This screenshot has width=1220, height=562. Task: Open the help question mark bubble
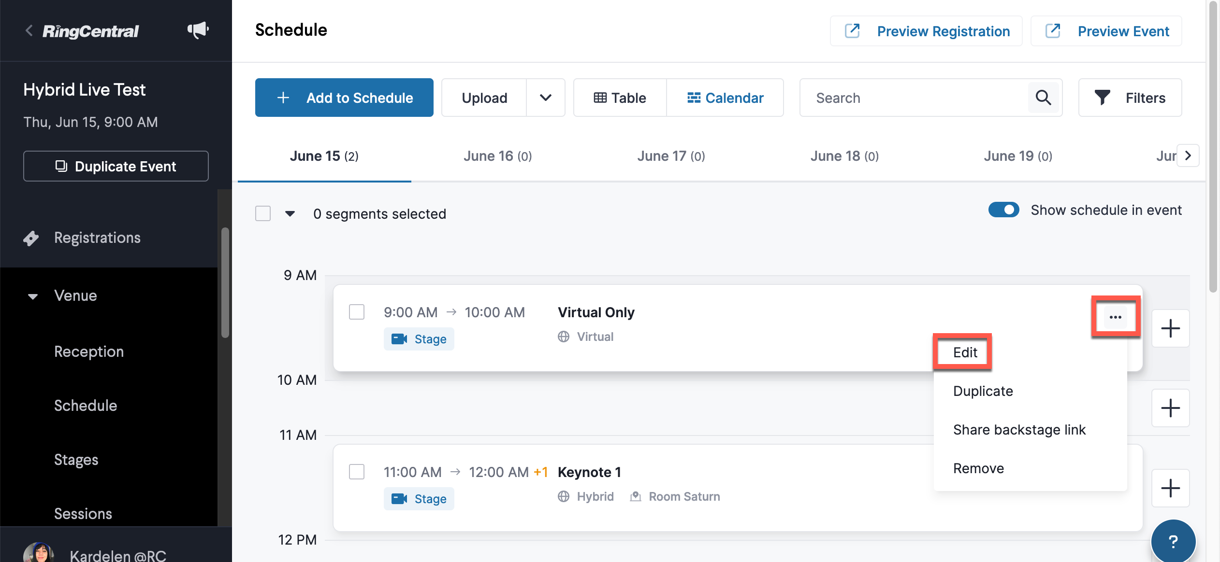(x=1173, y=541)
